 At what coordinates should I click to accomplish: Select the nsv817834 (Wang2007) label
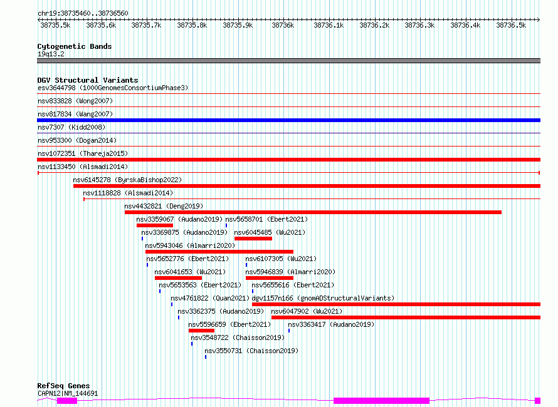tap(75, 114)
